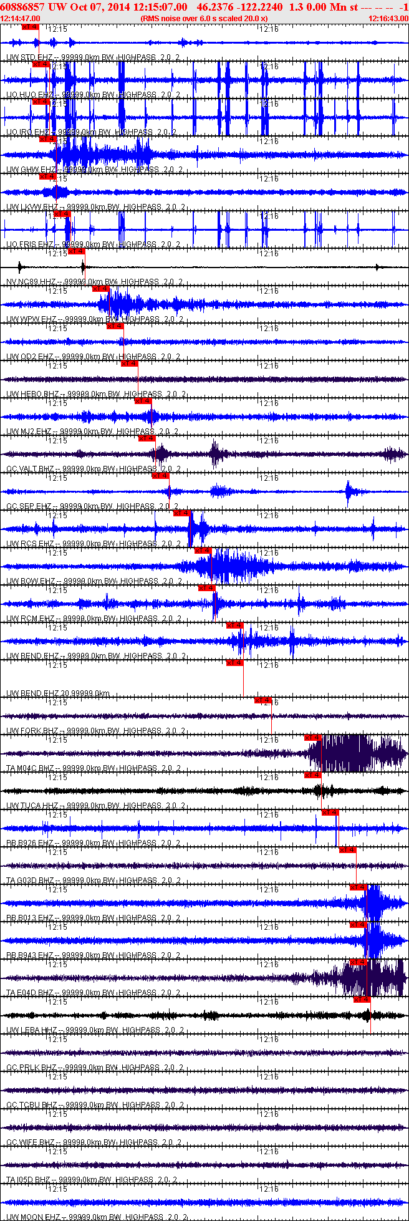Click the red pick flag on UW LEBA trace
Image resolution: width=409 pixels, height=1221 pixels.
coord(362,1000)
